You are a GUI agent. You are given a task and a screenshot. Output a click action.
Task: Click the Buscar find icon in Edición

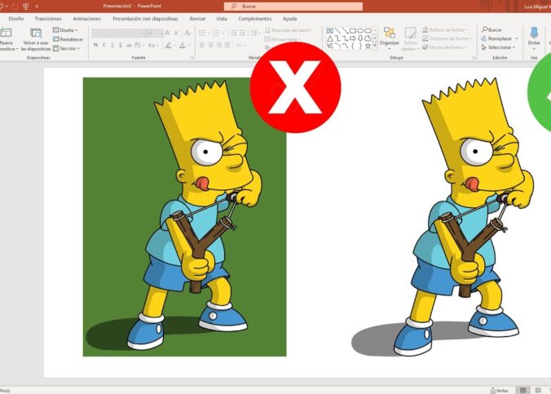491,29
